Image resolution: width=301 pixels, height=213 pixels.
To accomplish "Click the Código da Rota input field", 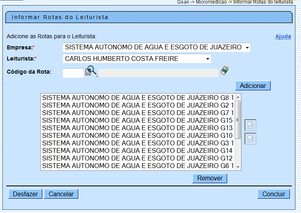I will click(x=73, y=73).
